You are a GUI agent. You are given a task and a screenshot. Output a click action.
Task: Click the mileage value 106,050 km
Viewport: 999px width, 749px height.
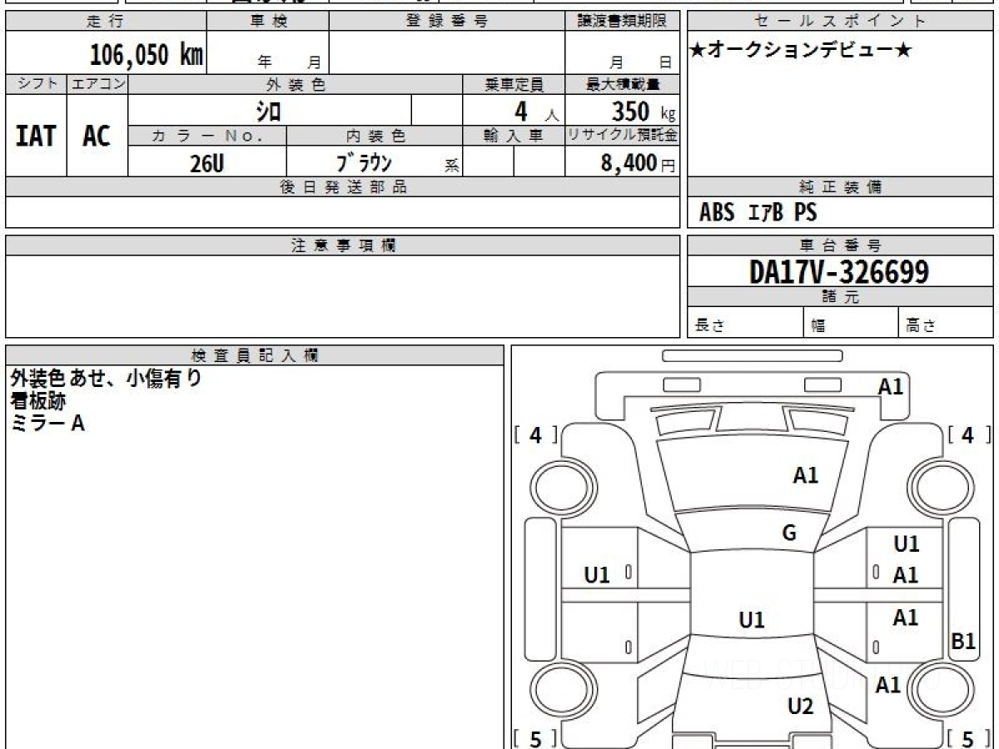coord(147,55)
